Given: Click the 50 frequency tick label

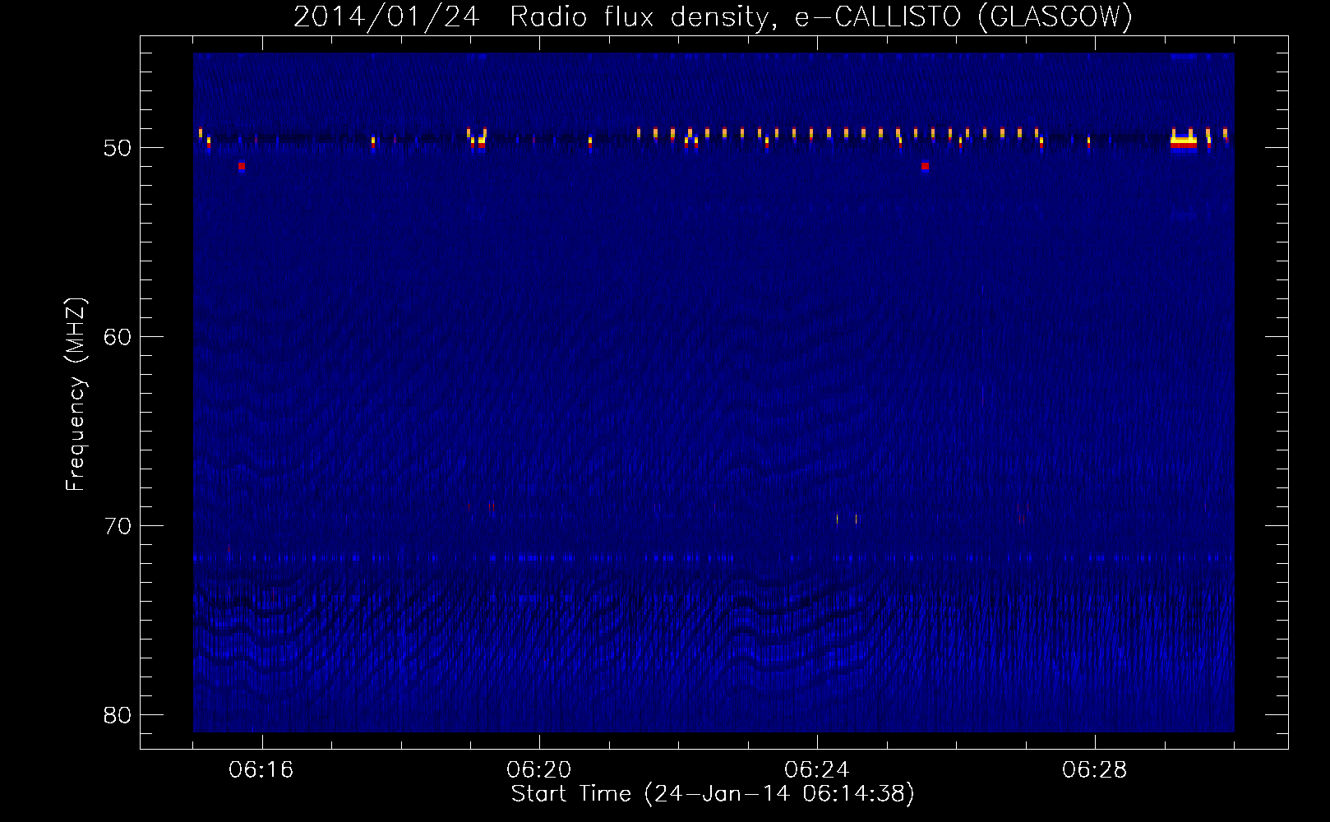Looking at the screenshot, I should click(x=118, y=149).
